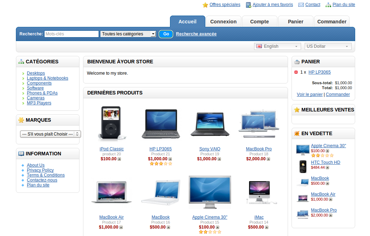Open the Compte tab
Image resolution: width=370 pixels, height=236 pixels.
[x=260, y=22]
